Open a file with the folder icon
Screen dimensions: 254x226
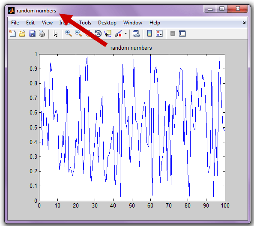tap(22, 33)
